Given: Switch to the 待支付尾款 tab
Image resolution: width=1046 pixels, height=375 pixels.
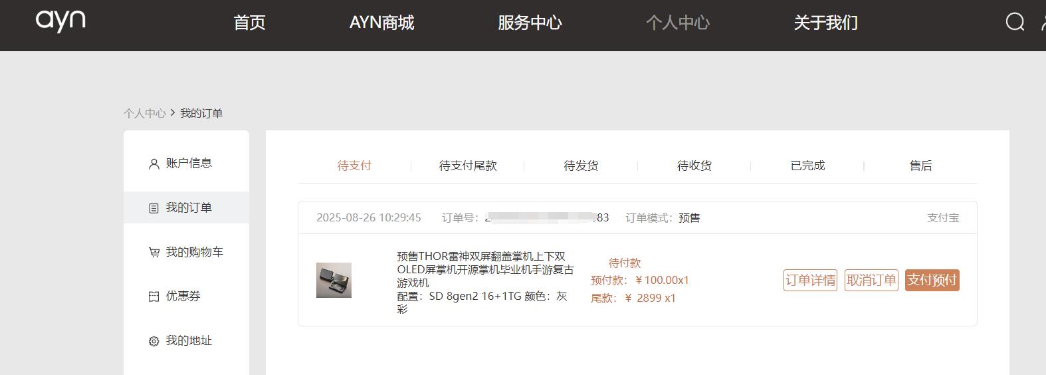Looking at the screenshot, I should (468, 166).
